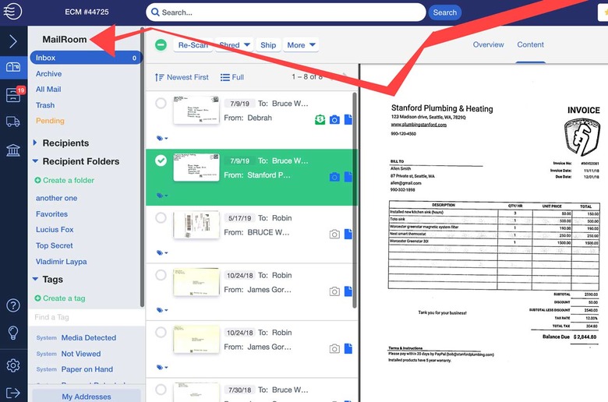Select first 10/24/18 James Gor… mail checkbox

[161, 275]
